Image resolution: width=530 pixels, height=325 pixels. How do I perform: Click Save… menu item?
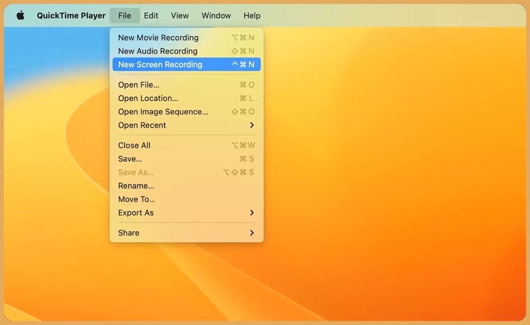130,159
